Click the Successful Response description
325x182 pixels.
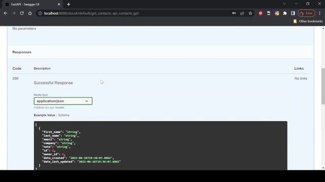click(x=53, y=83)
